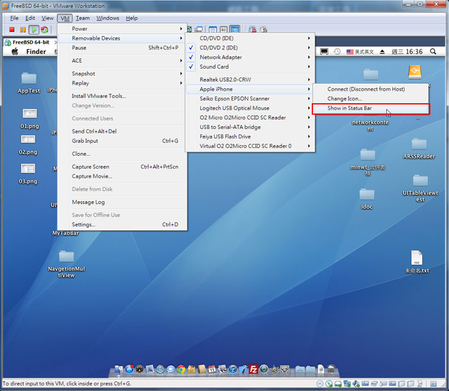Image resolution: width=449 pixels, height=391 pixels.
Task: Toggle the Sound Card checked item
Action: [x=251, y=67]
